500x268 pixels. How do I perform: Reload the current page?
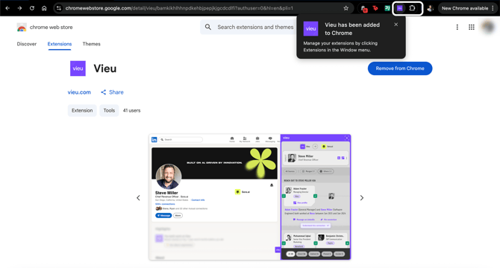(32, 8)
